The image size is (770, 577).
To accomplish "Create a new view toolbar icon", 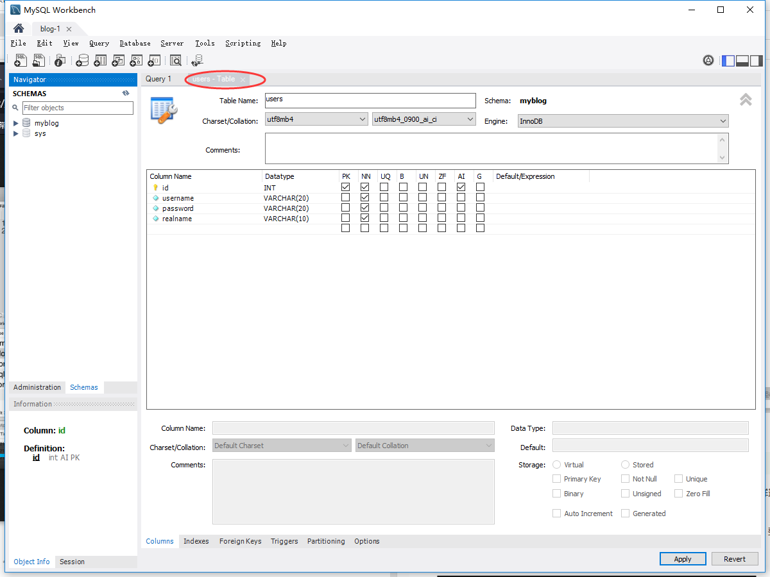I will [x=118, y=60].
